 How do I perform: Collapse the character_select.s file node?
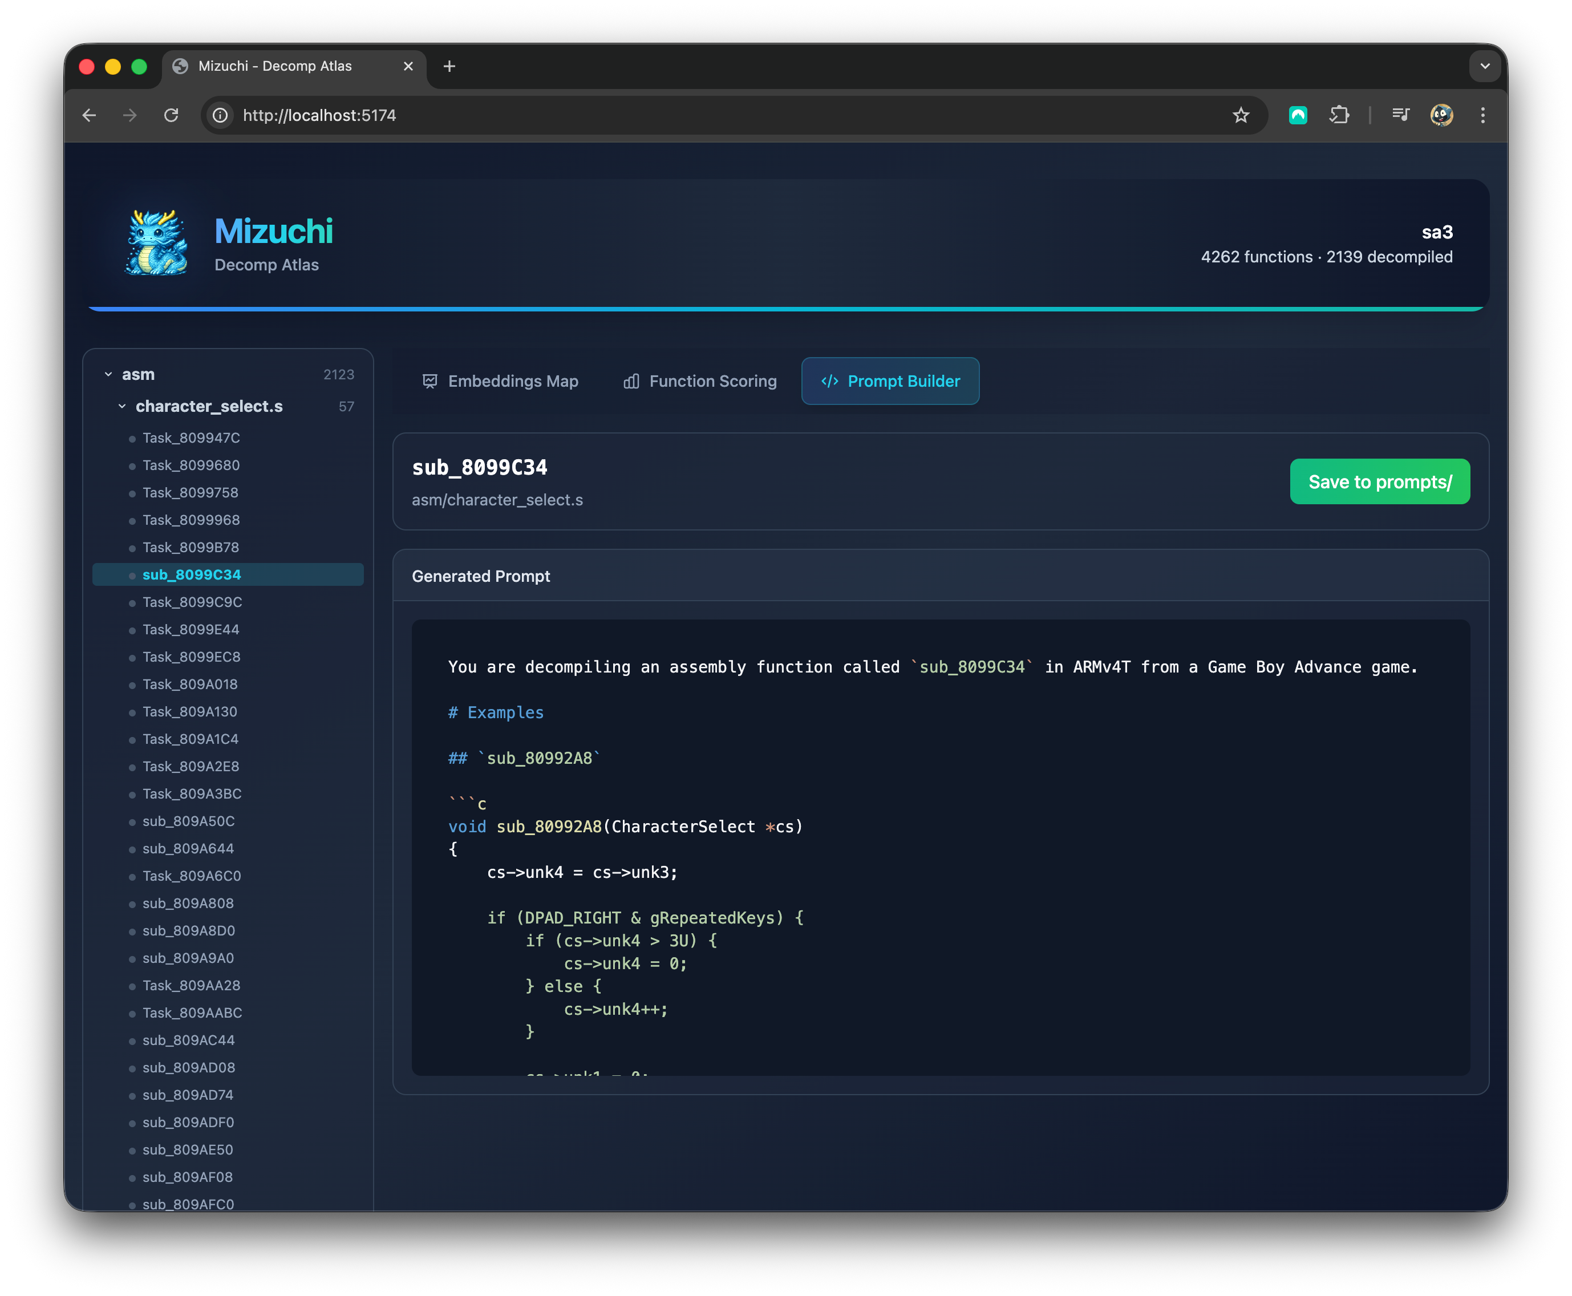121,406
